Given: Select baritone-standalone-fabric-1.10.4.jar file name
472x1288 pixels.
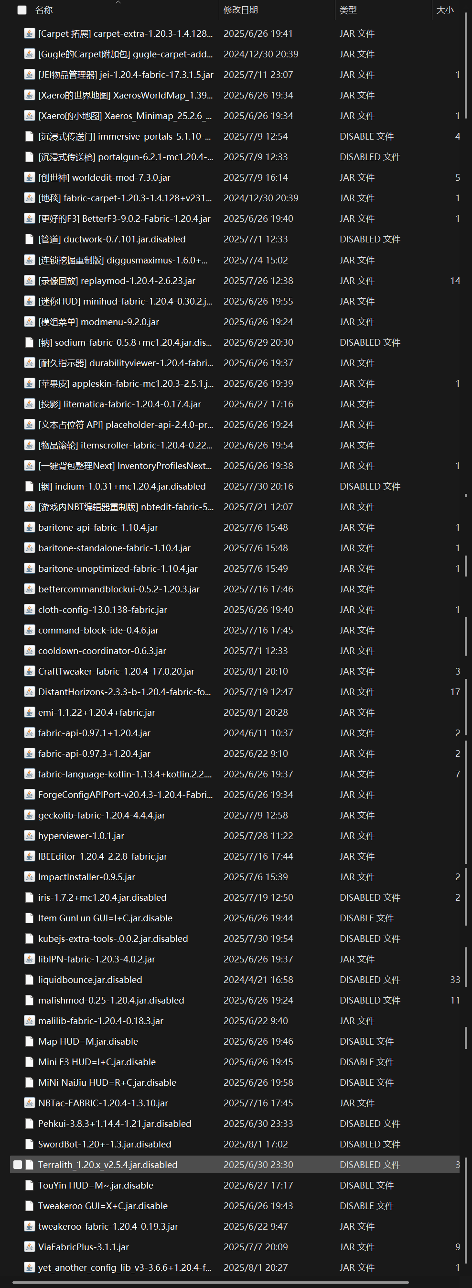Looking at the screenshot, I should [x=114, y=548].
